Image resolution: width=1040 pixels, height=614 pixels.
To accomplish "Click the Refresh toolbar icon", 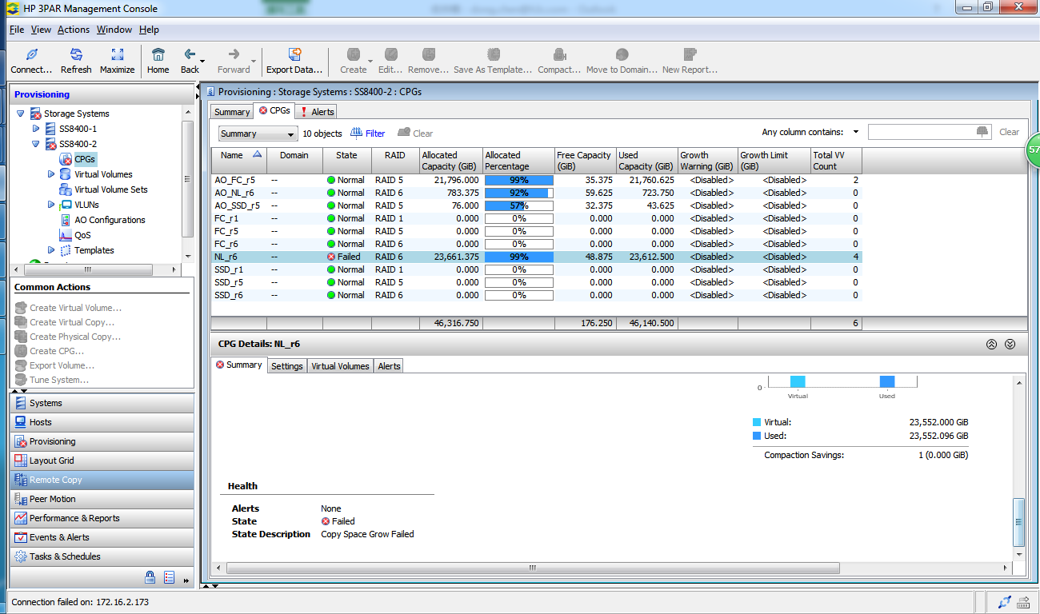I will [x=77, y=54].
